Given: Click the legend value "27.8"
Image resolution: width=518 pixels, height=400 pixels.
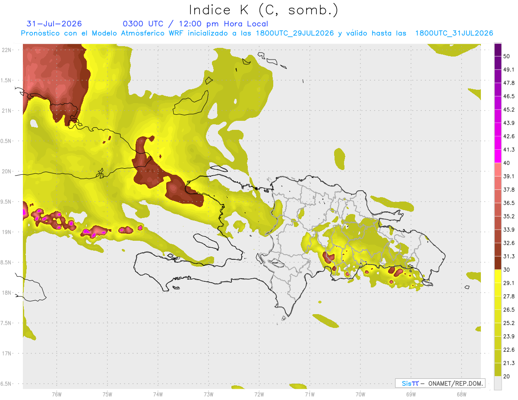Looking at the screenshot, I should [x=509, y=296].
